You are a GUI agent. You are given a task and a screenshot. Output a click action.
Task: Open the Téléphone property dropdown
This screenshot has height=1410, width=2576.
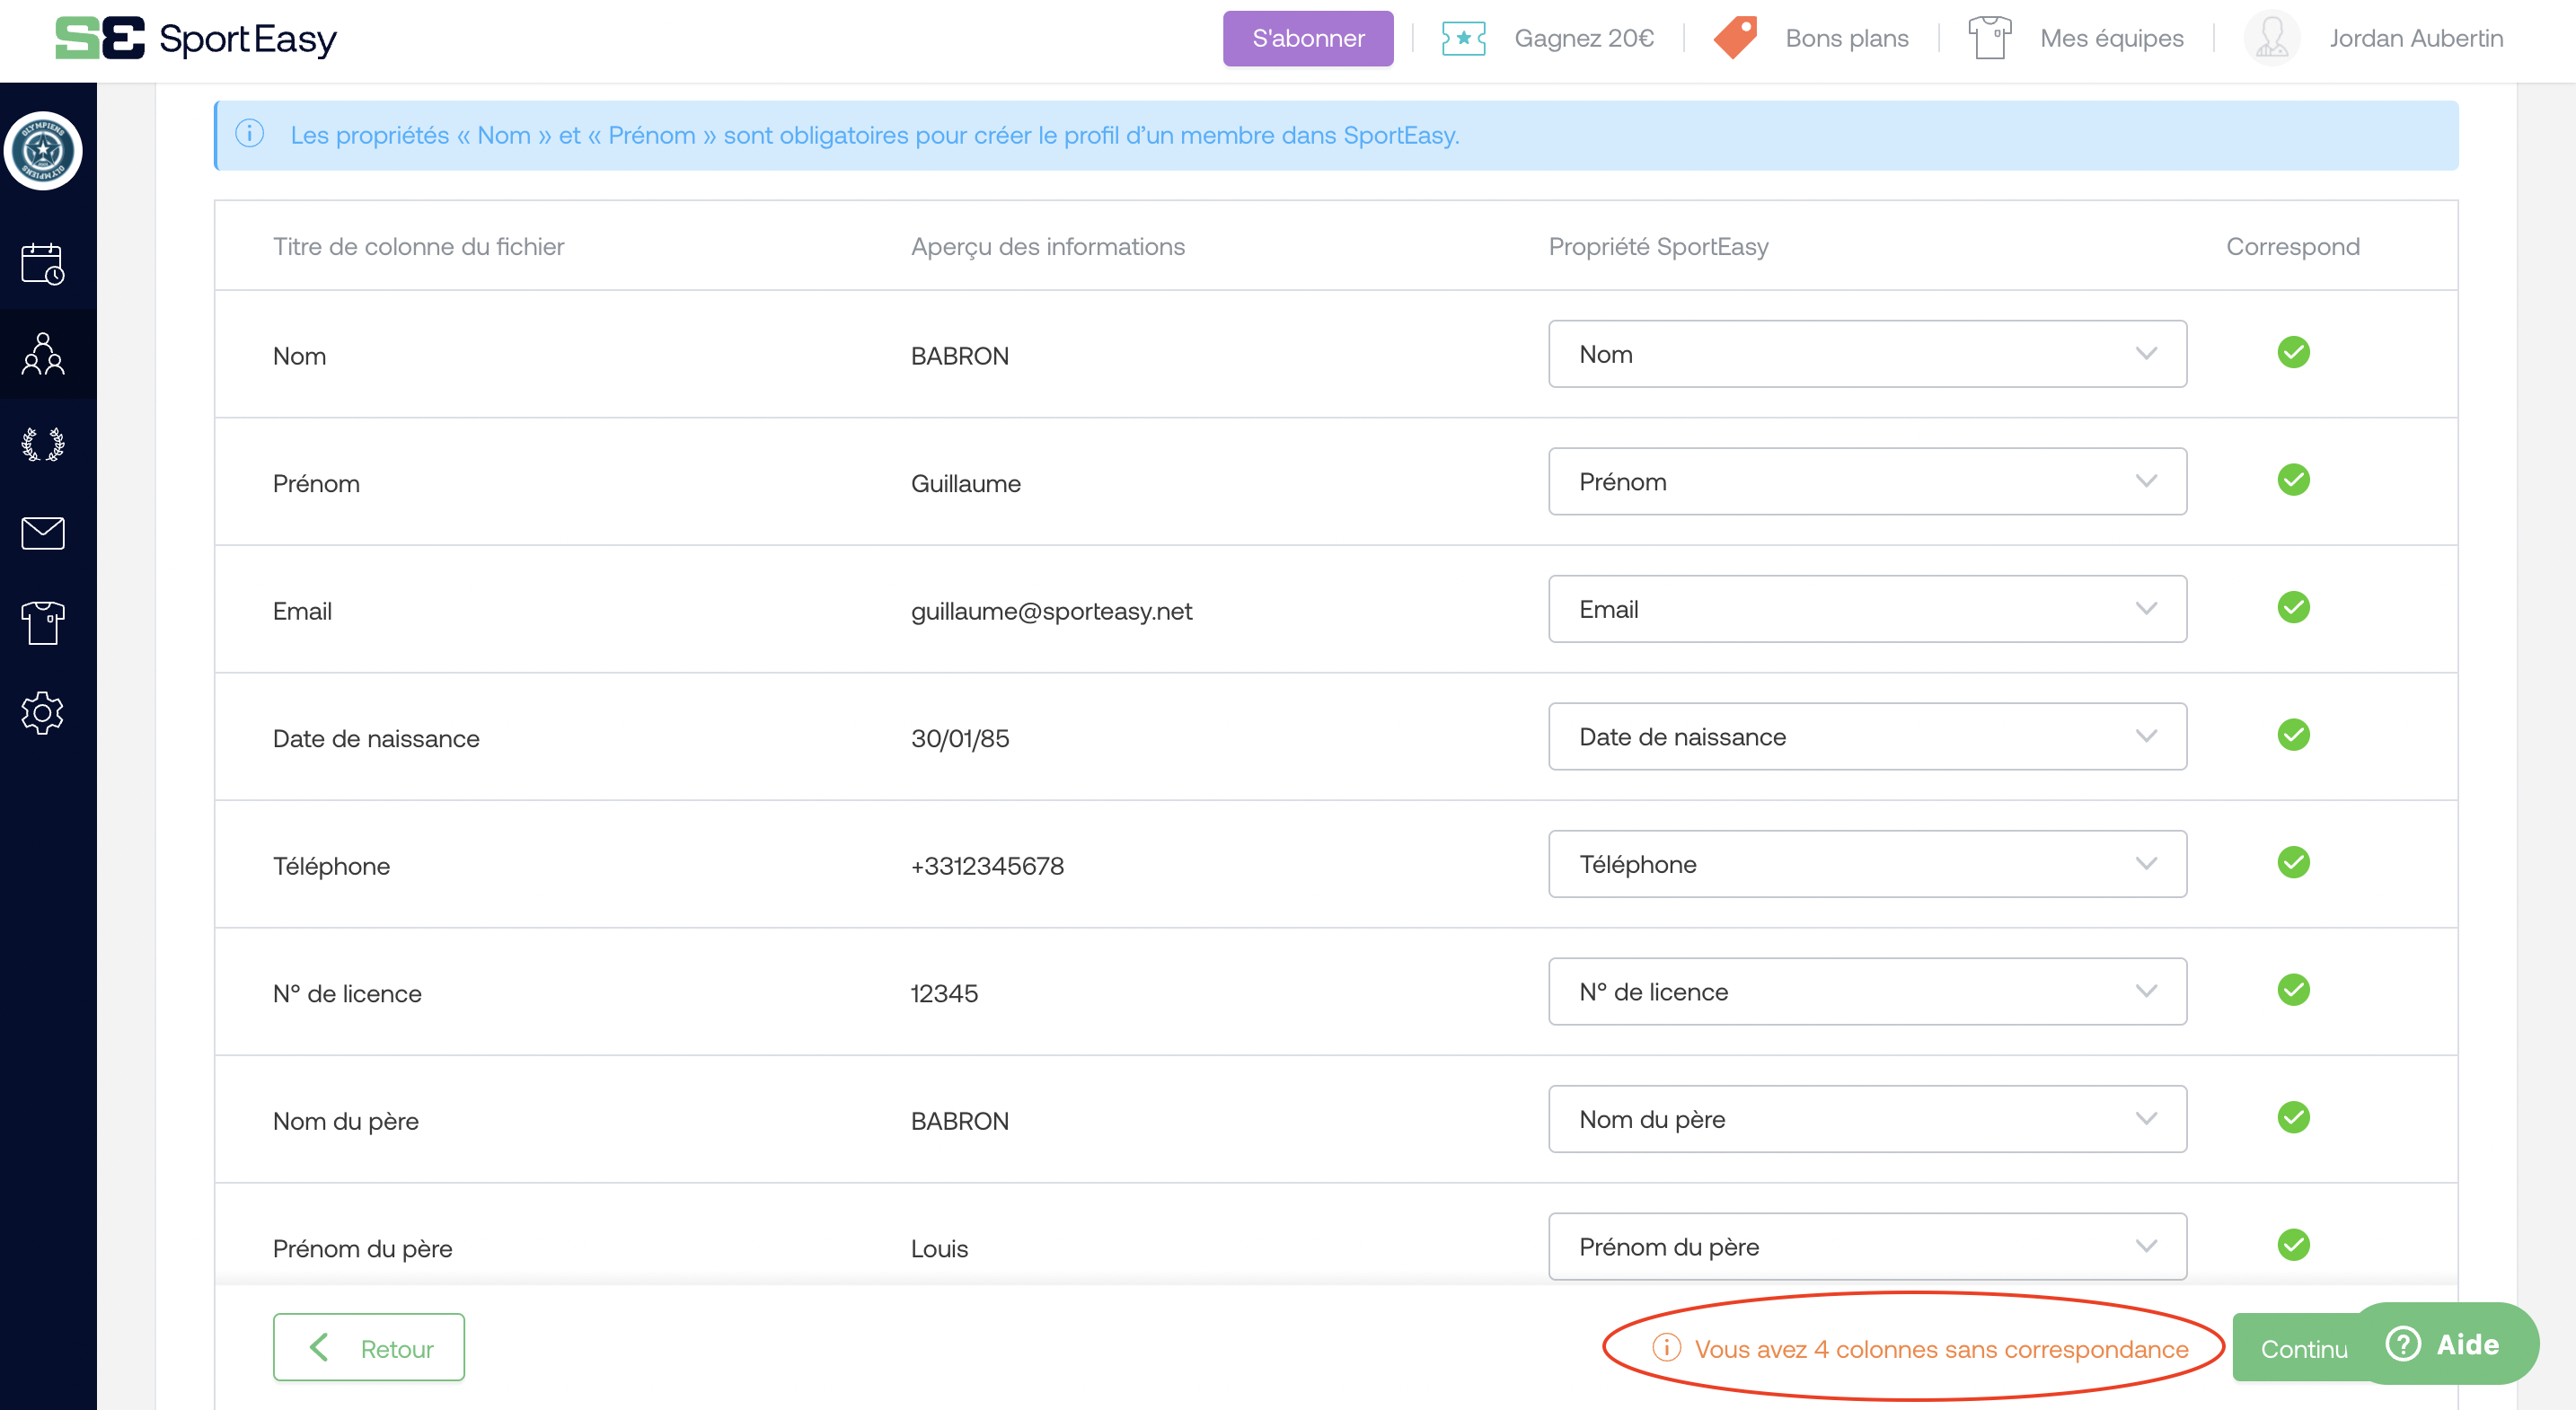[x=1867, y=864]
